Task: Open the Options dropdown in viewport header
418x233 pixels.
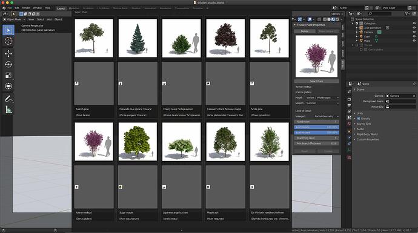Action: click(337, 14)
